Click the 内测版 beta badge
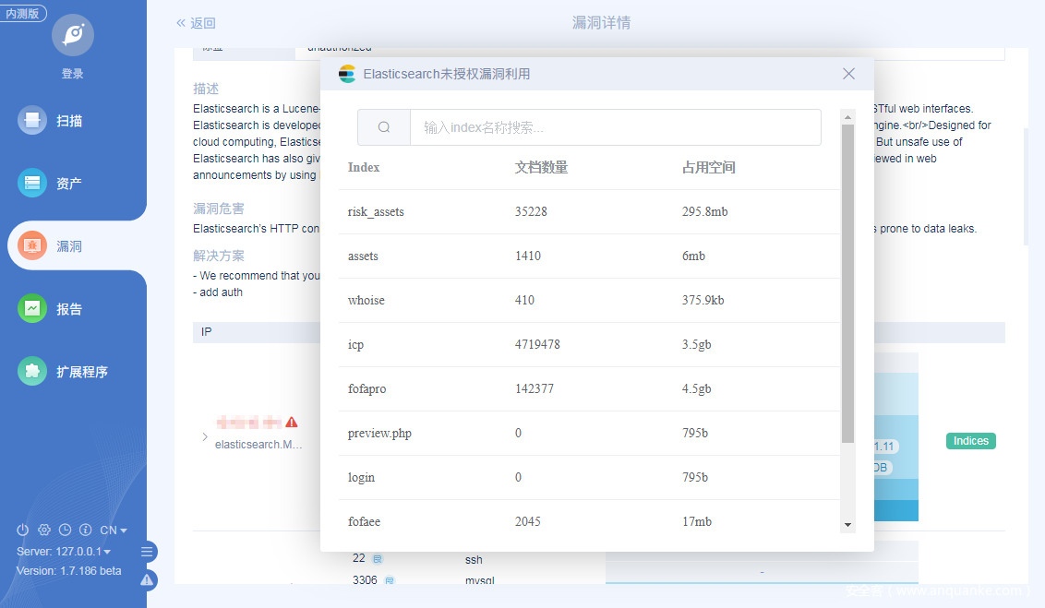The height and width of the screenshot is (608, 1045). [23, 13]
